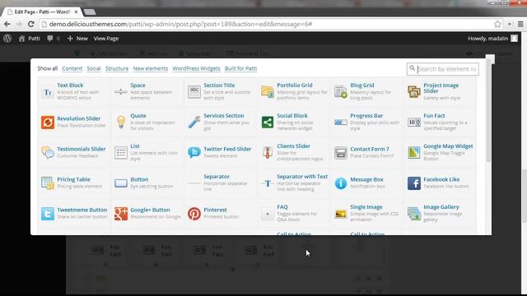Pick the Progress Bar icon

click(340, 123)
